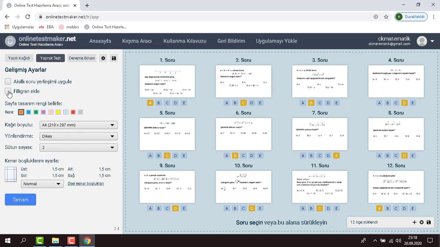The width and height of the screenshot is (440, 247).
Task: Select answer D for 3. Soru
Action: pyautogui.click(x=328, y=103)
